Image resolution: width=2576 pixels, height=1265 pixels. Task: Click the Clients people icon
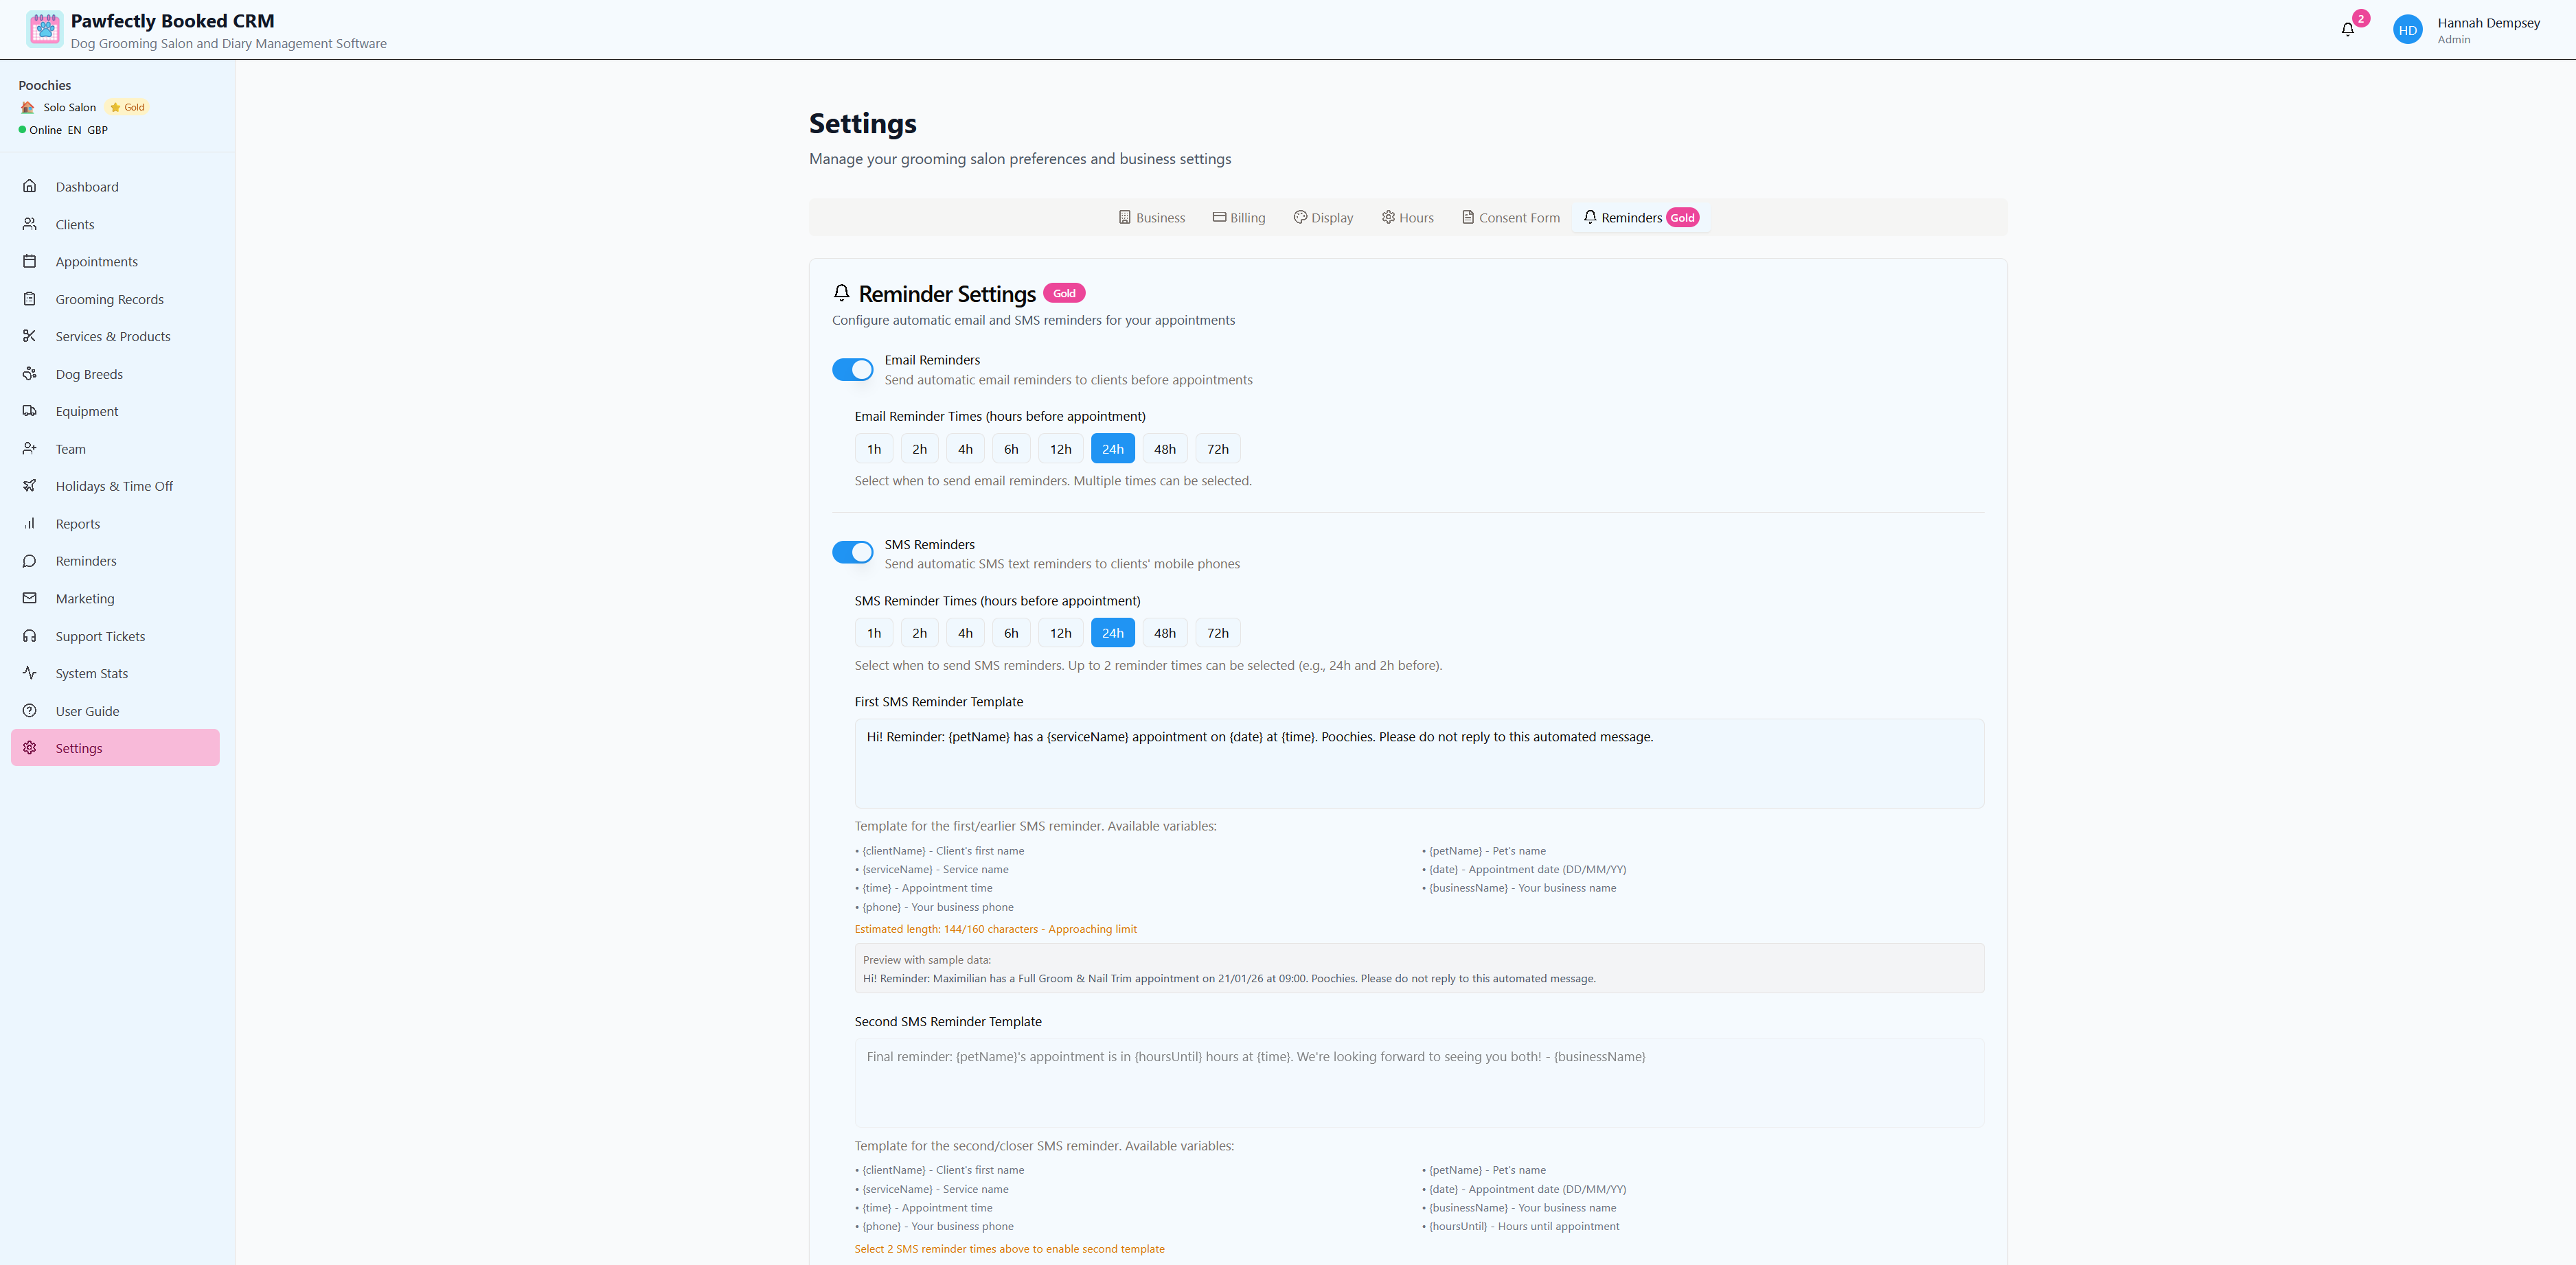point(30,224)
